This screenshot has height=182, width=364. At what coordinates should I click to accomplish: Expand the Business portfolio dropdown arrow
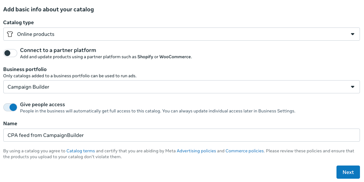click(x=352, y=87)
